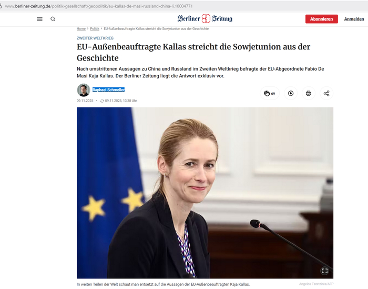Go to Home breadcrumb
This screenshot has width=368, height=289.
tap(81, 28)
